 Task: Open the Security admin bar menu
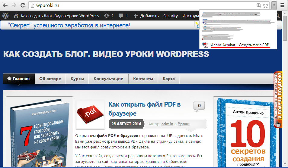[x=170, y=16]
